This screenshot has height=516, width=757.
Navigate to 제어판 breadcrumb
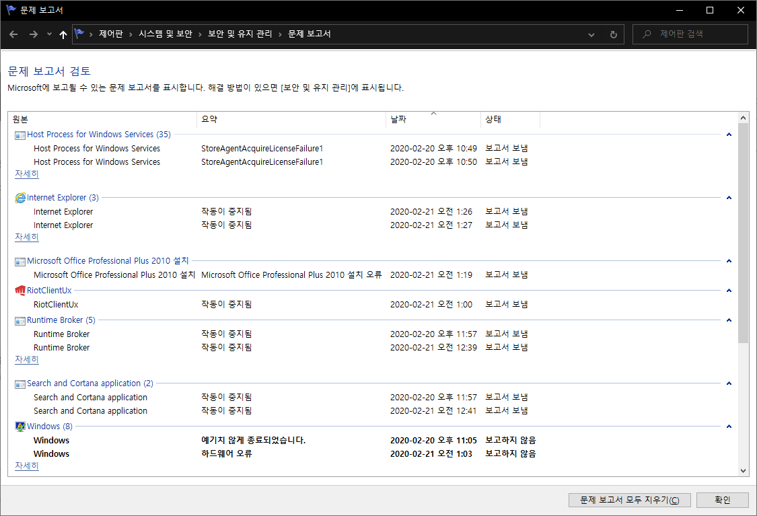(111, 34)
